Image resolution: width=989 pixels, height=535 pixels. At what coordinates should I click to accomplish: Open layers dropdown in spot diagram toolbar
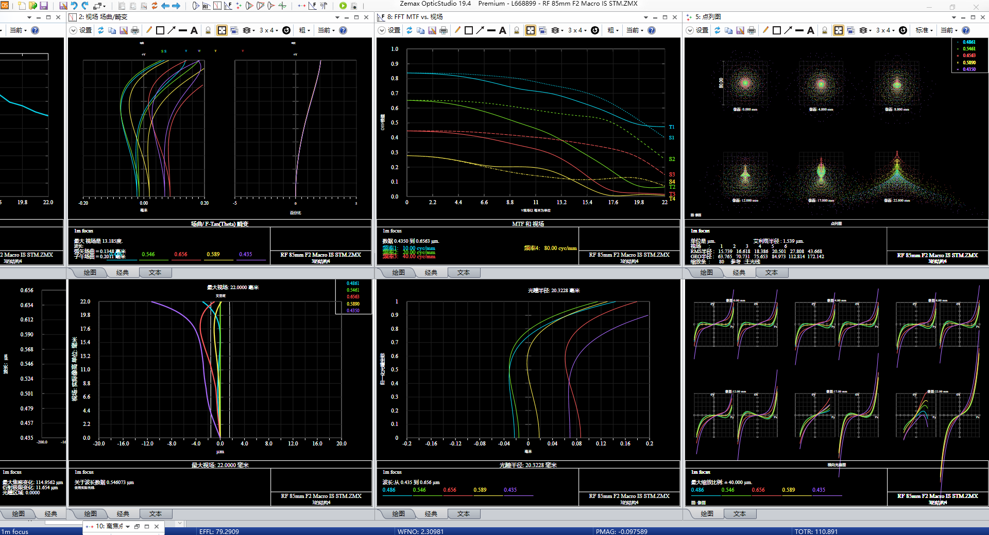866,30
